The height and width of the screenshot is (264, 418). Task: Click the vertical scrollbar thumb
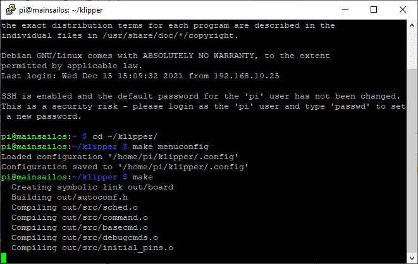pos(412,160)
